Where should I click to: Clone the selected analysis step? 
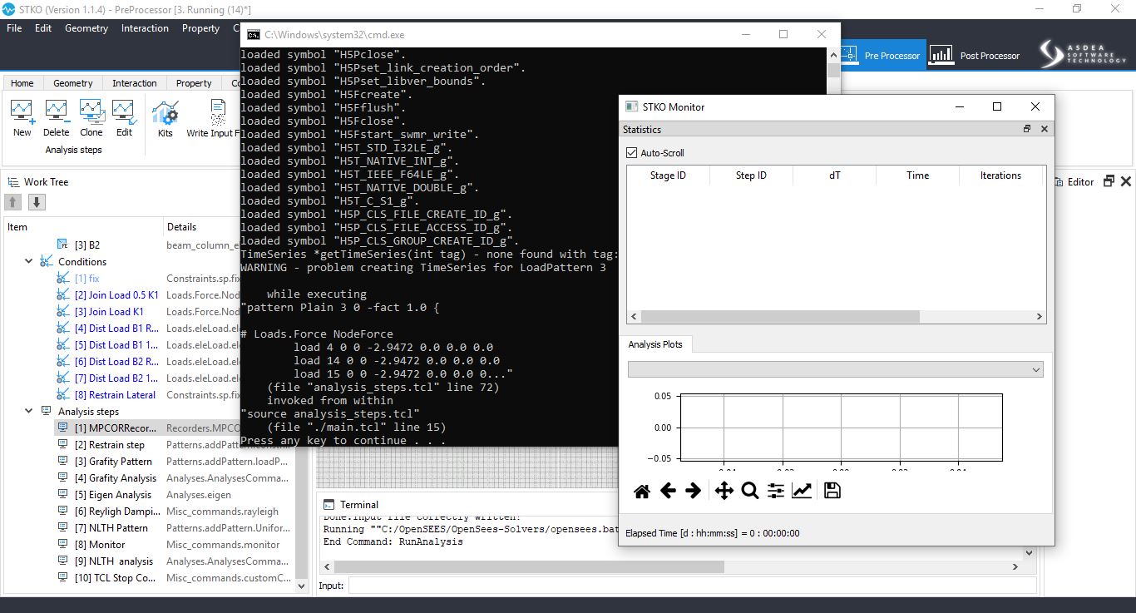click(91, 119)
